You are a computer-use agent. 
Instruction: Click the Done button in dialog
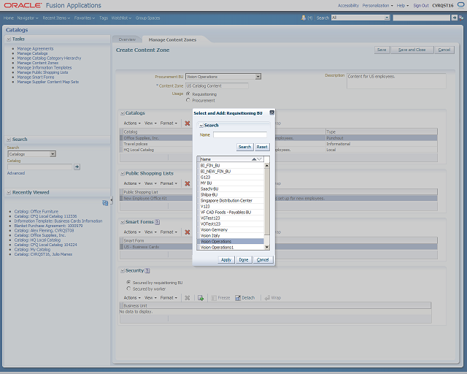click(244, 260)
